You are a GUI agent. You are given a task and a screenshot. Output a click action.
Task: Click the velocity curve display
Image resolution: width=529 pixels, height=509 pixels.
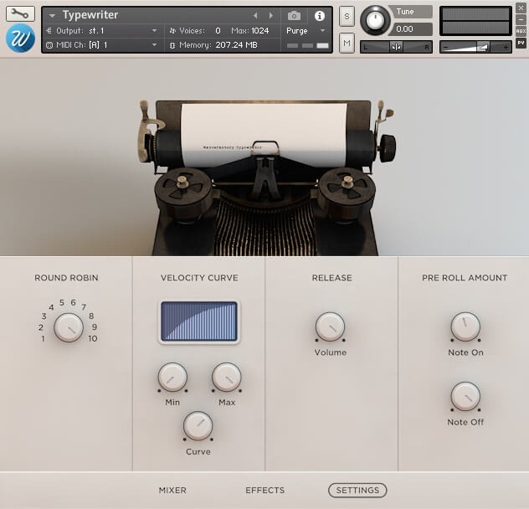pos(199,321)
